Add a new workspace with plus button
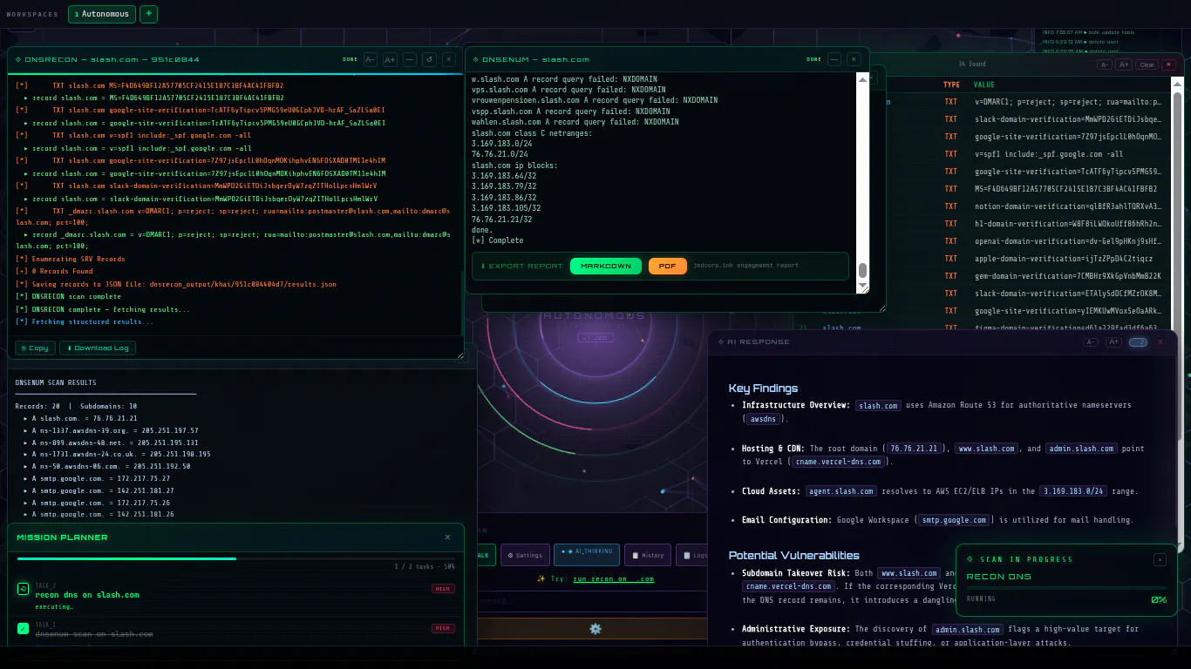The width and height of the screenshot is (1191, 669). 148,14
